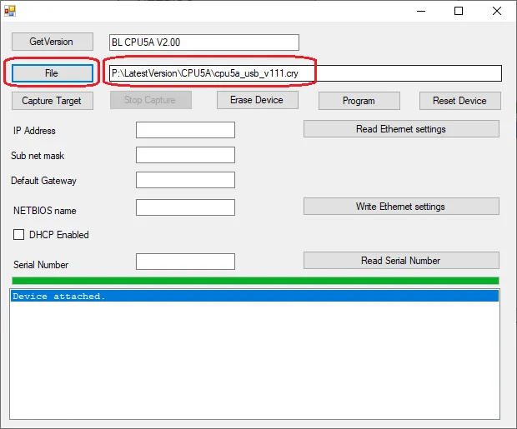Click into the Sub net mask field
Image resolution: width=517 pixels, height=429 pixels.
[x=185, y=155]
